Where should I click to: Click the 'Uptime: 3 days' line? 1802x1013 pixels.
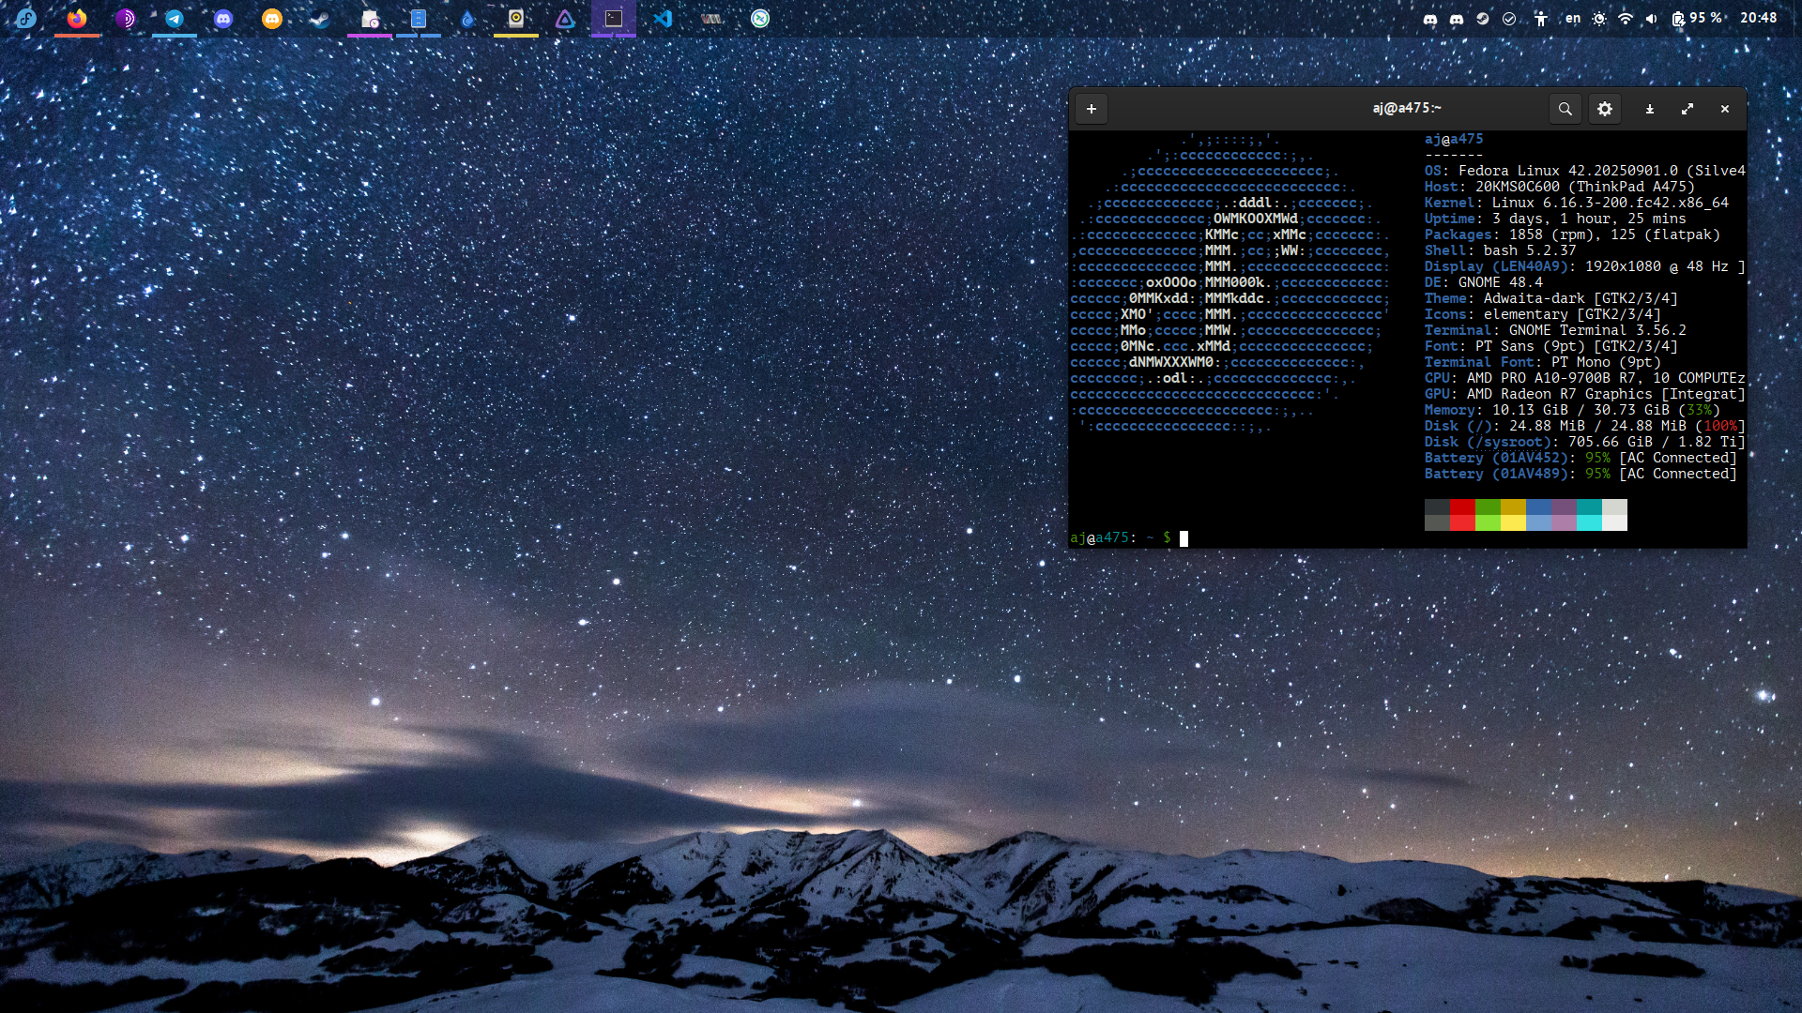(1554, 219)
